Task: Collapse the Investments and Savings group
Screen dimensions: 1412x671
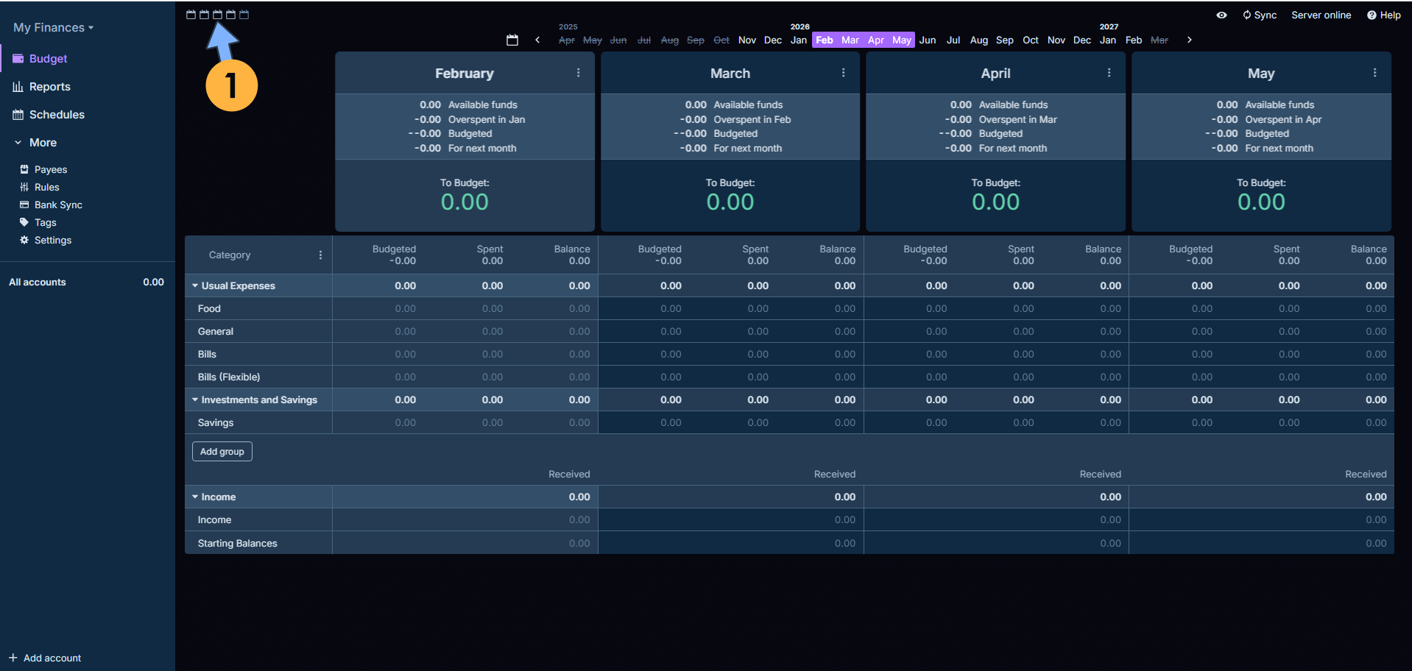Action: [x=195, y=400]
